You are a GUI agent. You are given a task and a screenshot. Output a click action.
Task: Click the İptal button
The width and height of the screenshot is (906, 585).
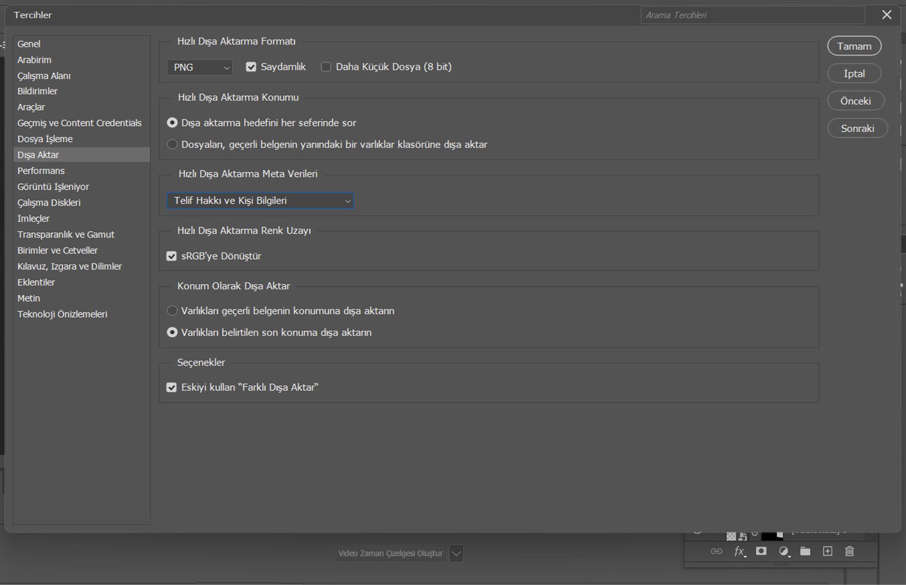[x=854, y=74]
